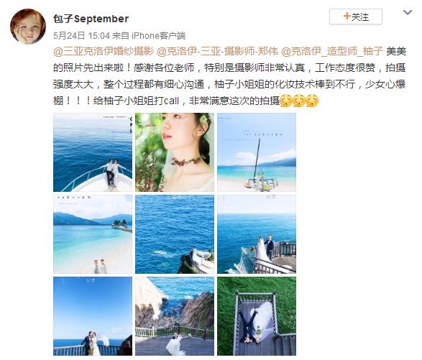Viewport: 422px width, 360px height.
Task: Open the 5月24日 15:04 timestamp link
Action: point(81,35)
